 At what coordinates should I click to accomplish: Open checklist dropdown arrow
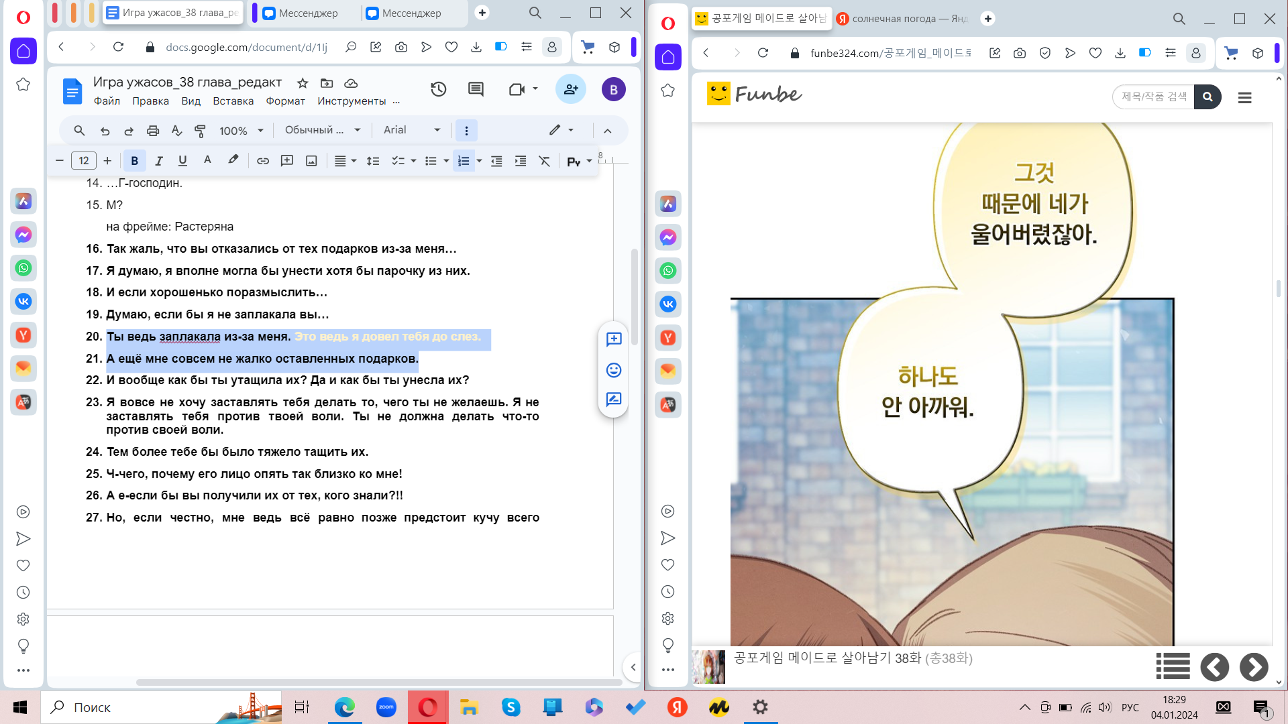point(413,161)
